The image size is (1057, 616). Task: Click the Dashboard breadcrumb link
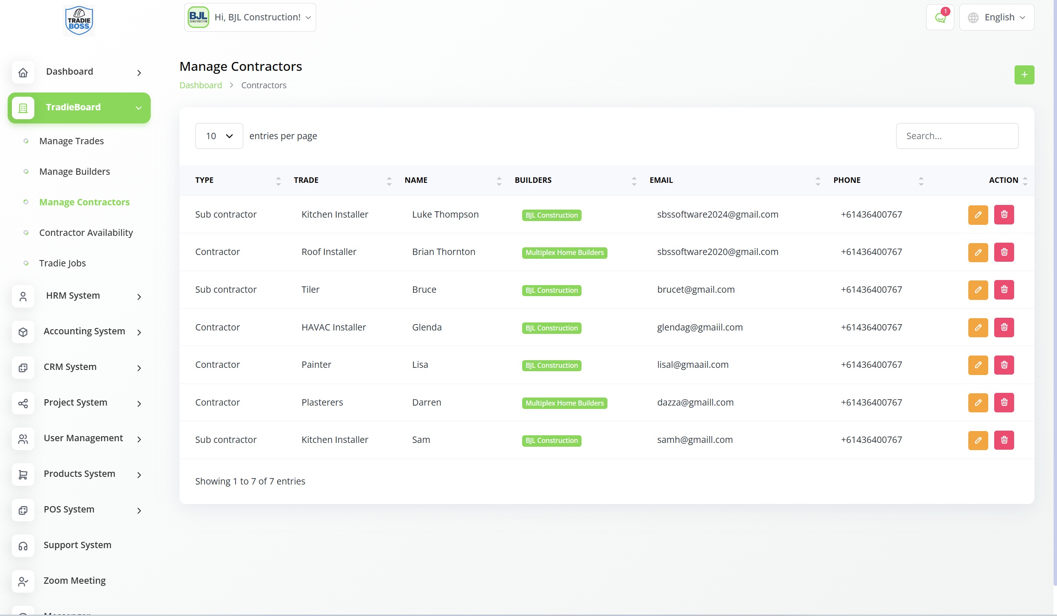coord(200,85)
